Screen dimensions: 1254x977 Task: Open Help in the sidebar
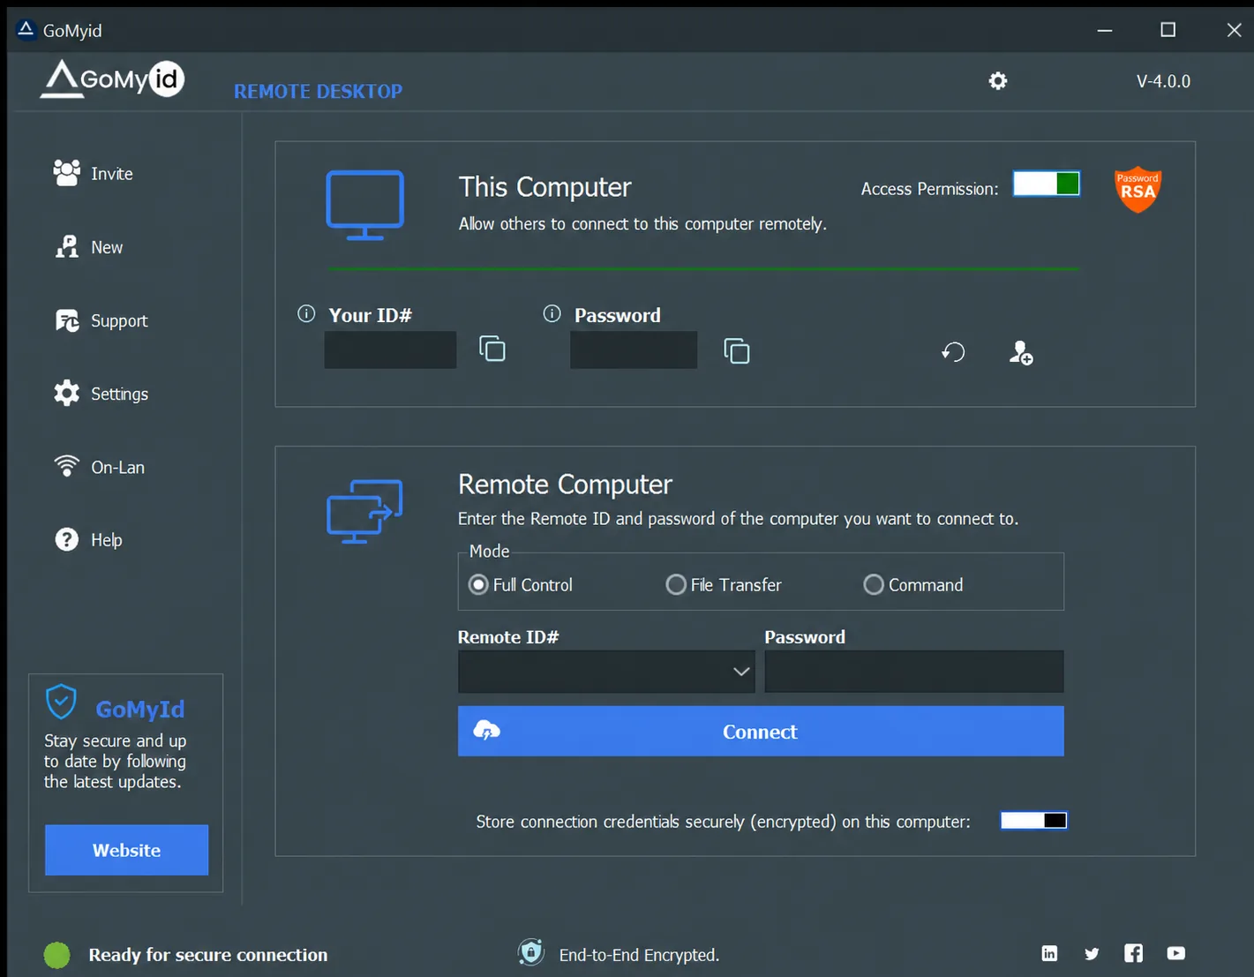(x=88, y=539)
